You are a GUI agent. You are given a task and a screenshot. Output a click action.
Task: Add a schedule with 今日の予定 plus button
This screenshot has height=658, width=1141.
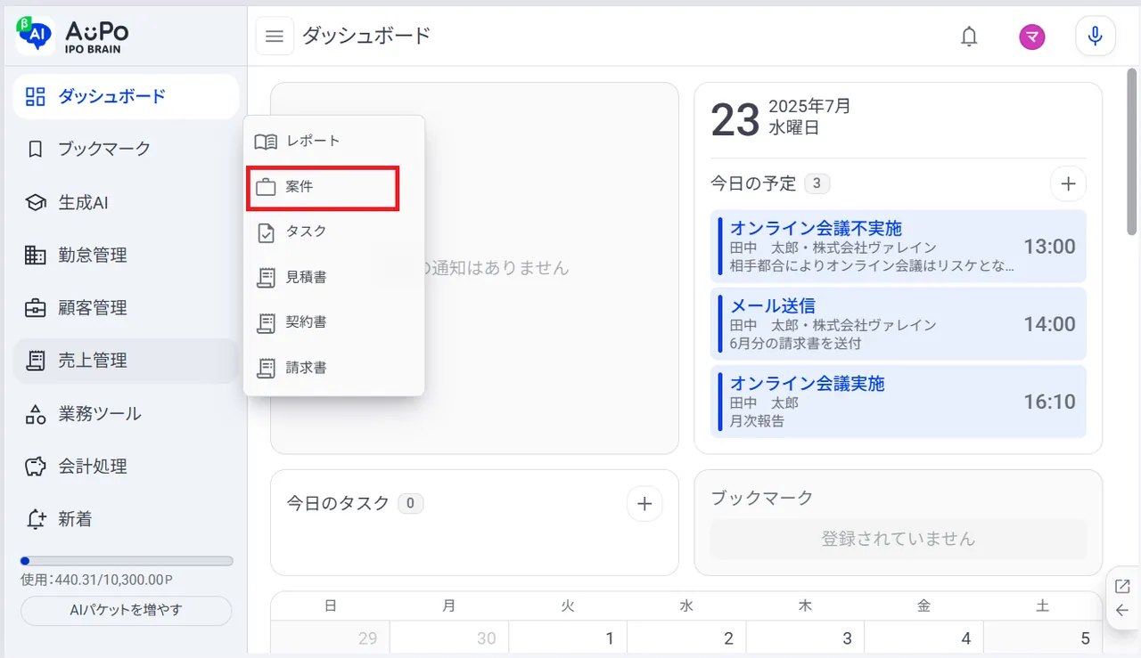point(1068,184)
